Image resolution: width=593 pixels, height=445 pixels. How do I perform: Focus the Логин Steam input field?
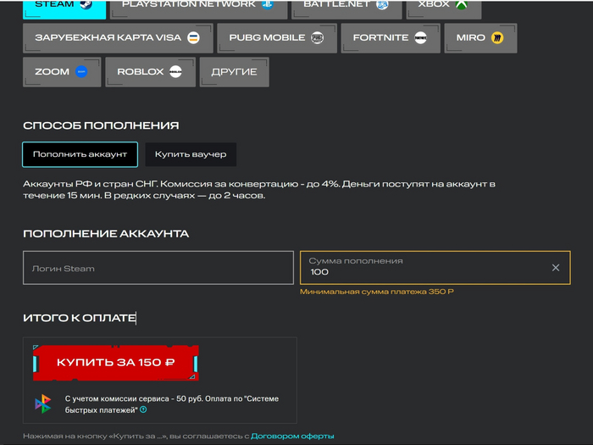[158, 268]
